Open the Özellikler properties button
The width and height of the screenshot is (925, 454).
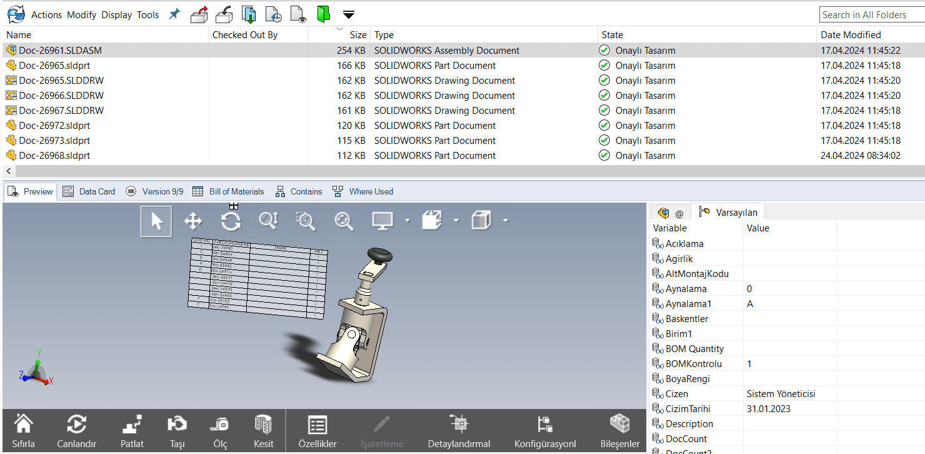click(x=317, y=431)
